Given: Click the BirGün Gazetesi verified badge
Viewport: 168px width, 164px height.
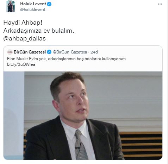Looking at the screenshot, I should 49,52.
